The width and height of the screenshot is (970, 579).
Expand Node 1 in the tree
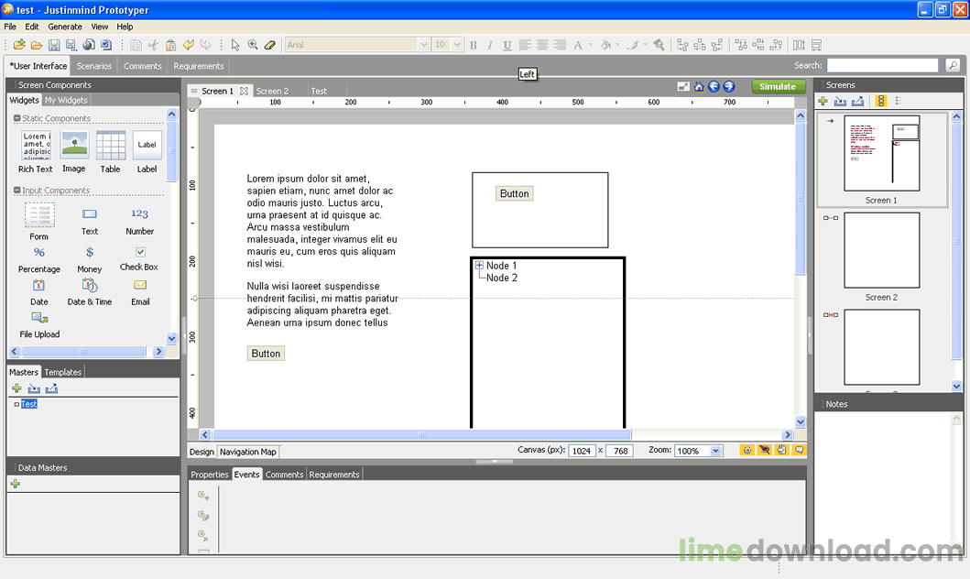479,266
